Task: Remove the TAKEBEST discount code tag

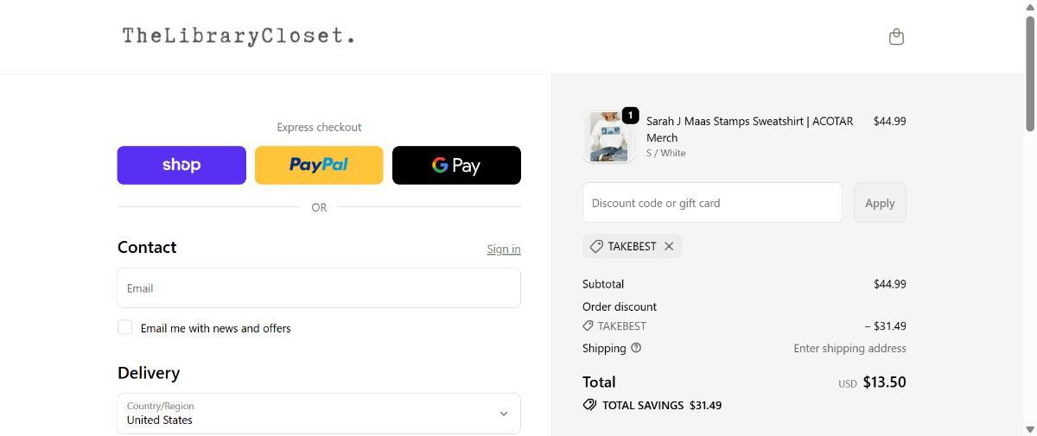Action: pyautogui.click(x=669, y=246)
